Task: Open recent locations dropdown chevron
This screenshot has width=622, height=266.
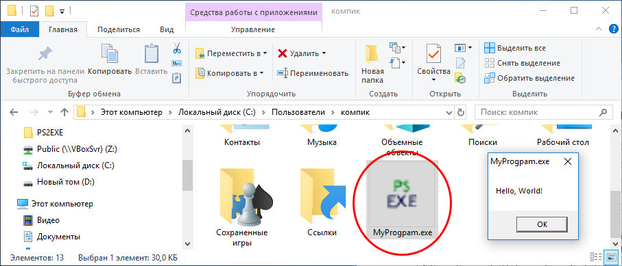Action: (x=50, y=112)
